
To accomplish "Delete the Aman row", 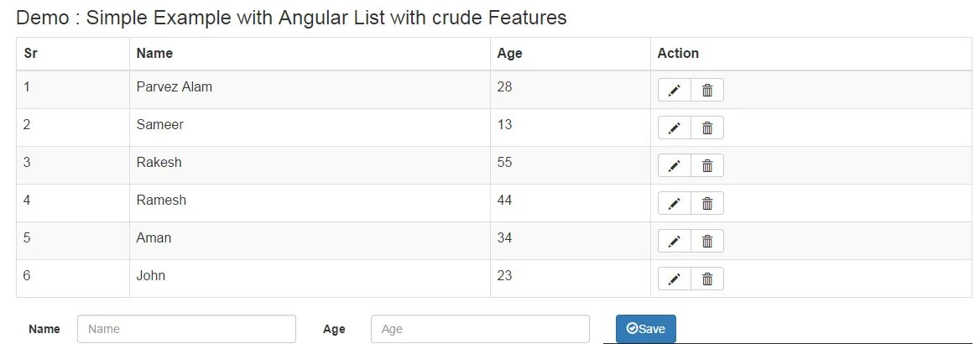I will (x=707, y=241).
